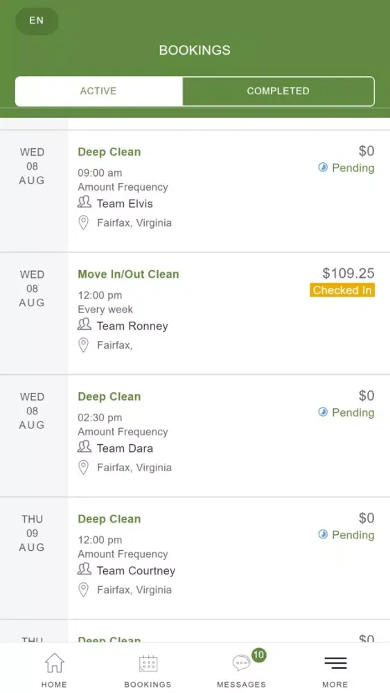Tap the THU 09 AUG date cell
The image size is (390, 693).
coord(33,533)
